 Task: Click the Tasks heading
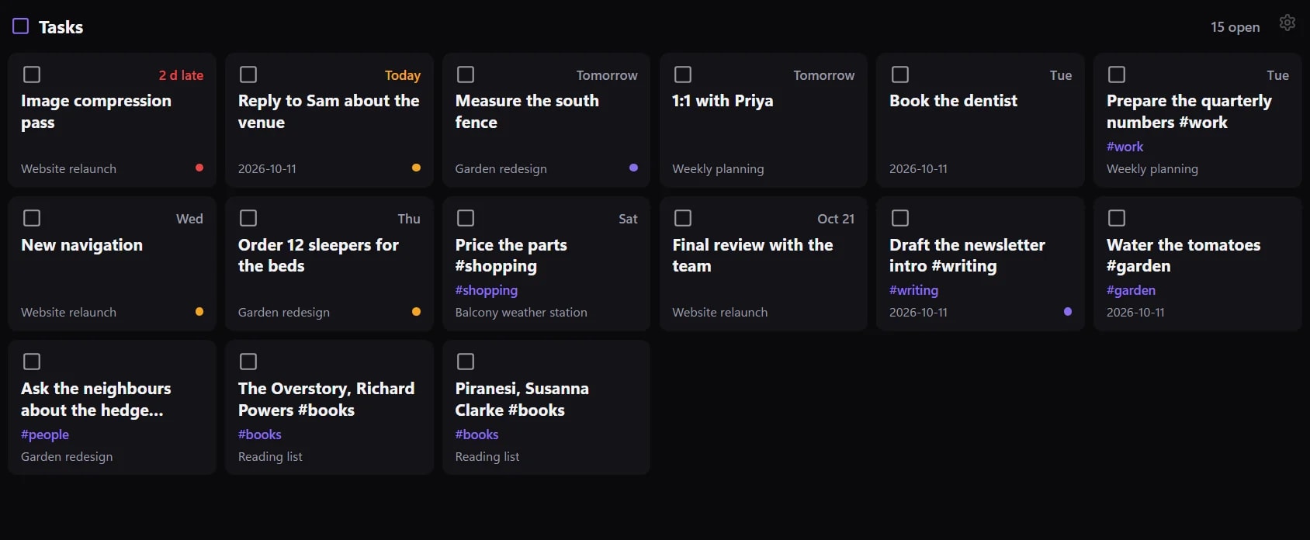pyautogui.click(x=61, y=27)
